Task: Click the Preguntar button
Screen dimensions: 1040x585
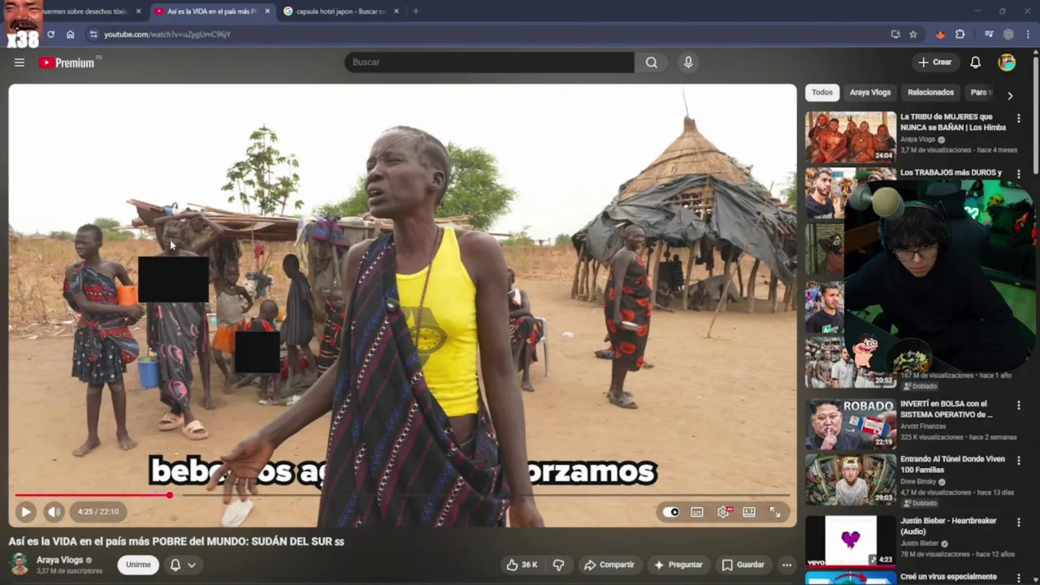Action: (678, 565)
